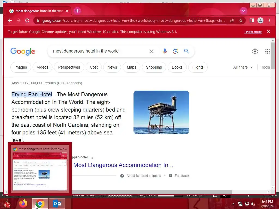279x209 pixels.
Task: Switch to Books results
Action: (x=177, y=67)
